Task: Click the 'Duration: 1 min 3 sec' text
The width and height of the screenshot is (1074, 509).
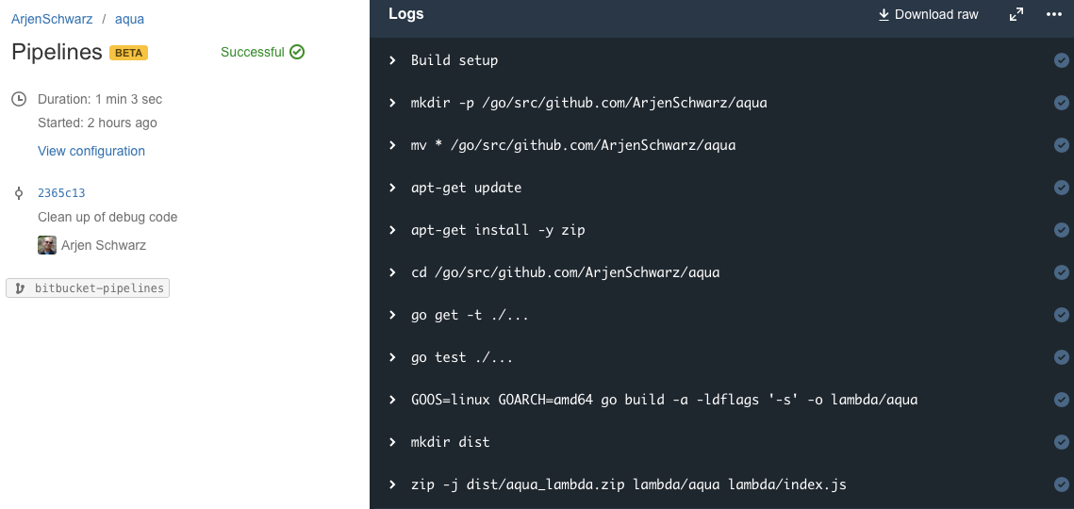Action: point(100,99)
